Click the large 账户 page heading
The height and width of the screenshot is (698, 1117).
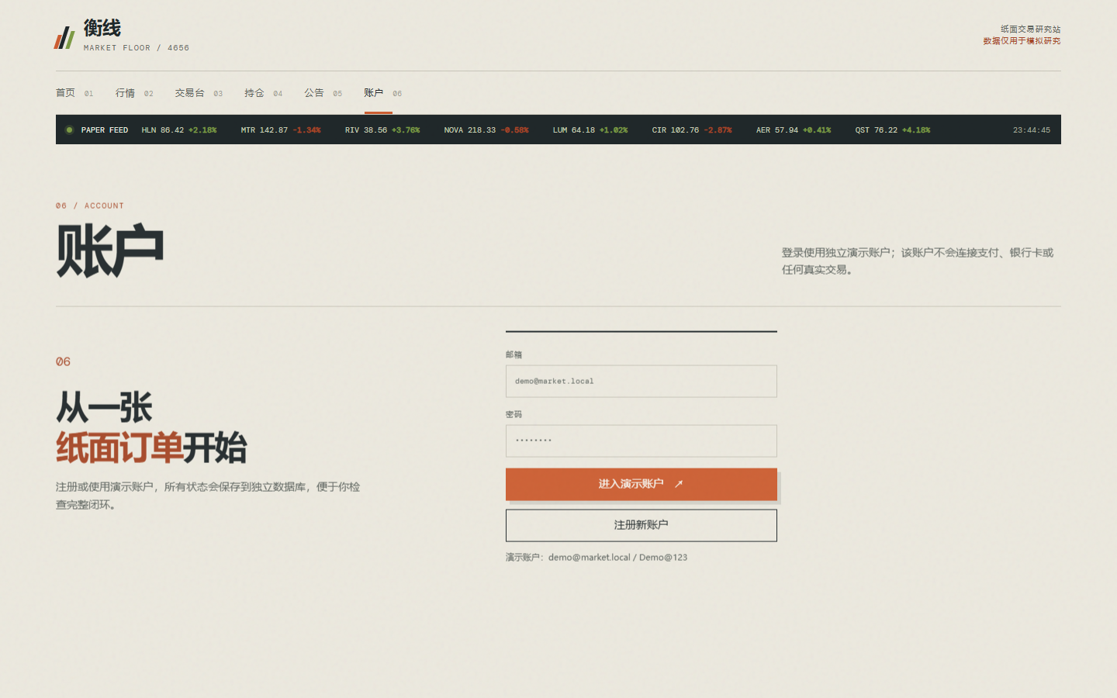[x=110, y=251]
